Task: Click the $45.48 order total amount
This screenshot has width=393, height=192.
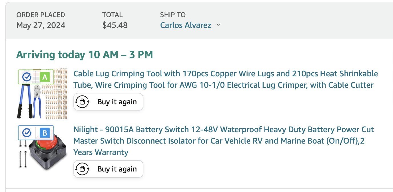Action: [x=115, y=25]
